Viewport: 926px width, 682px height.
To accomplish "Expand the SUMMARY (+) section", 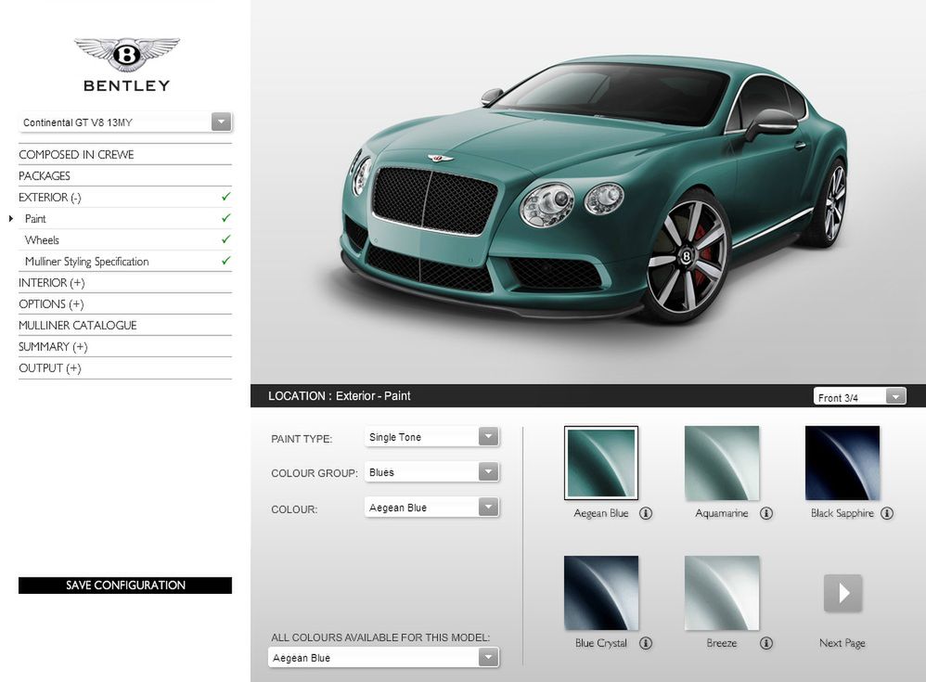I will pyautogui.click(x=53, y=347).
